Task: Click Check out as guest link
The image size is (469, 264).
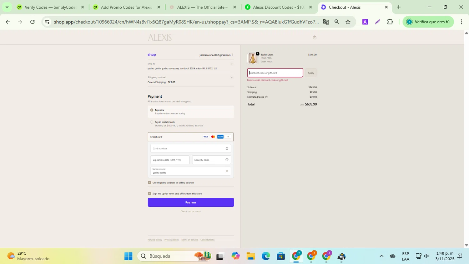Action: point(191,211)
